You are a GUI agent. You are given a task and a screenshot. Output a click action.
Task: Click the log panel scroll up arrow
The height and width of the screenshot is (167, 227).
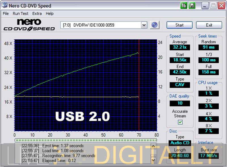153,146
